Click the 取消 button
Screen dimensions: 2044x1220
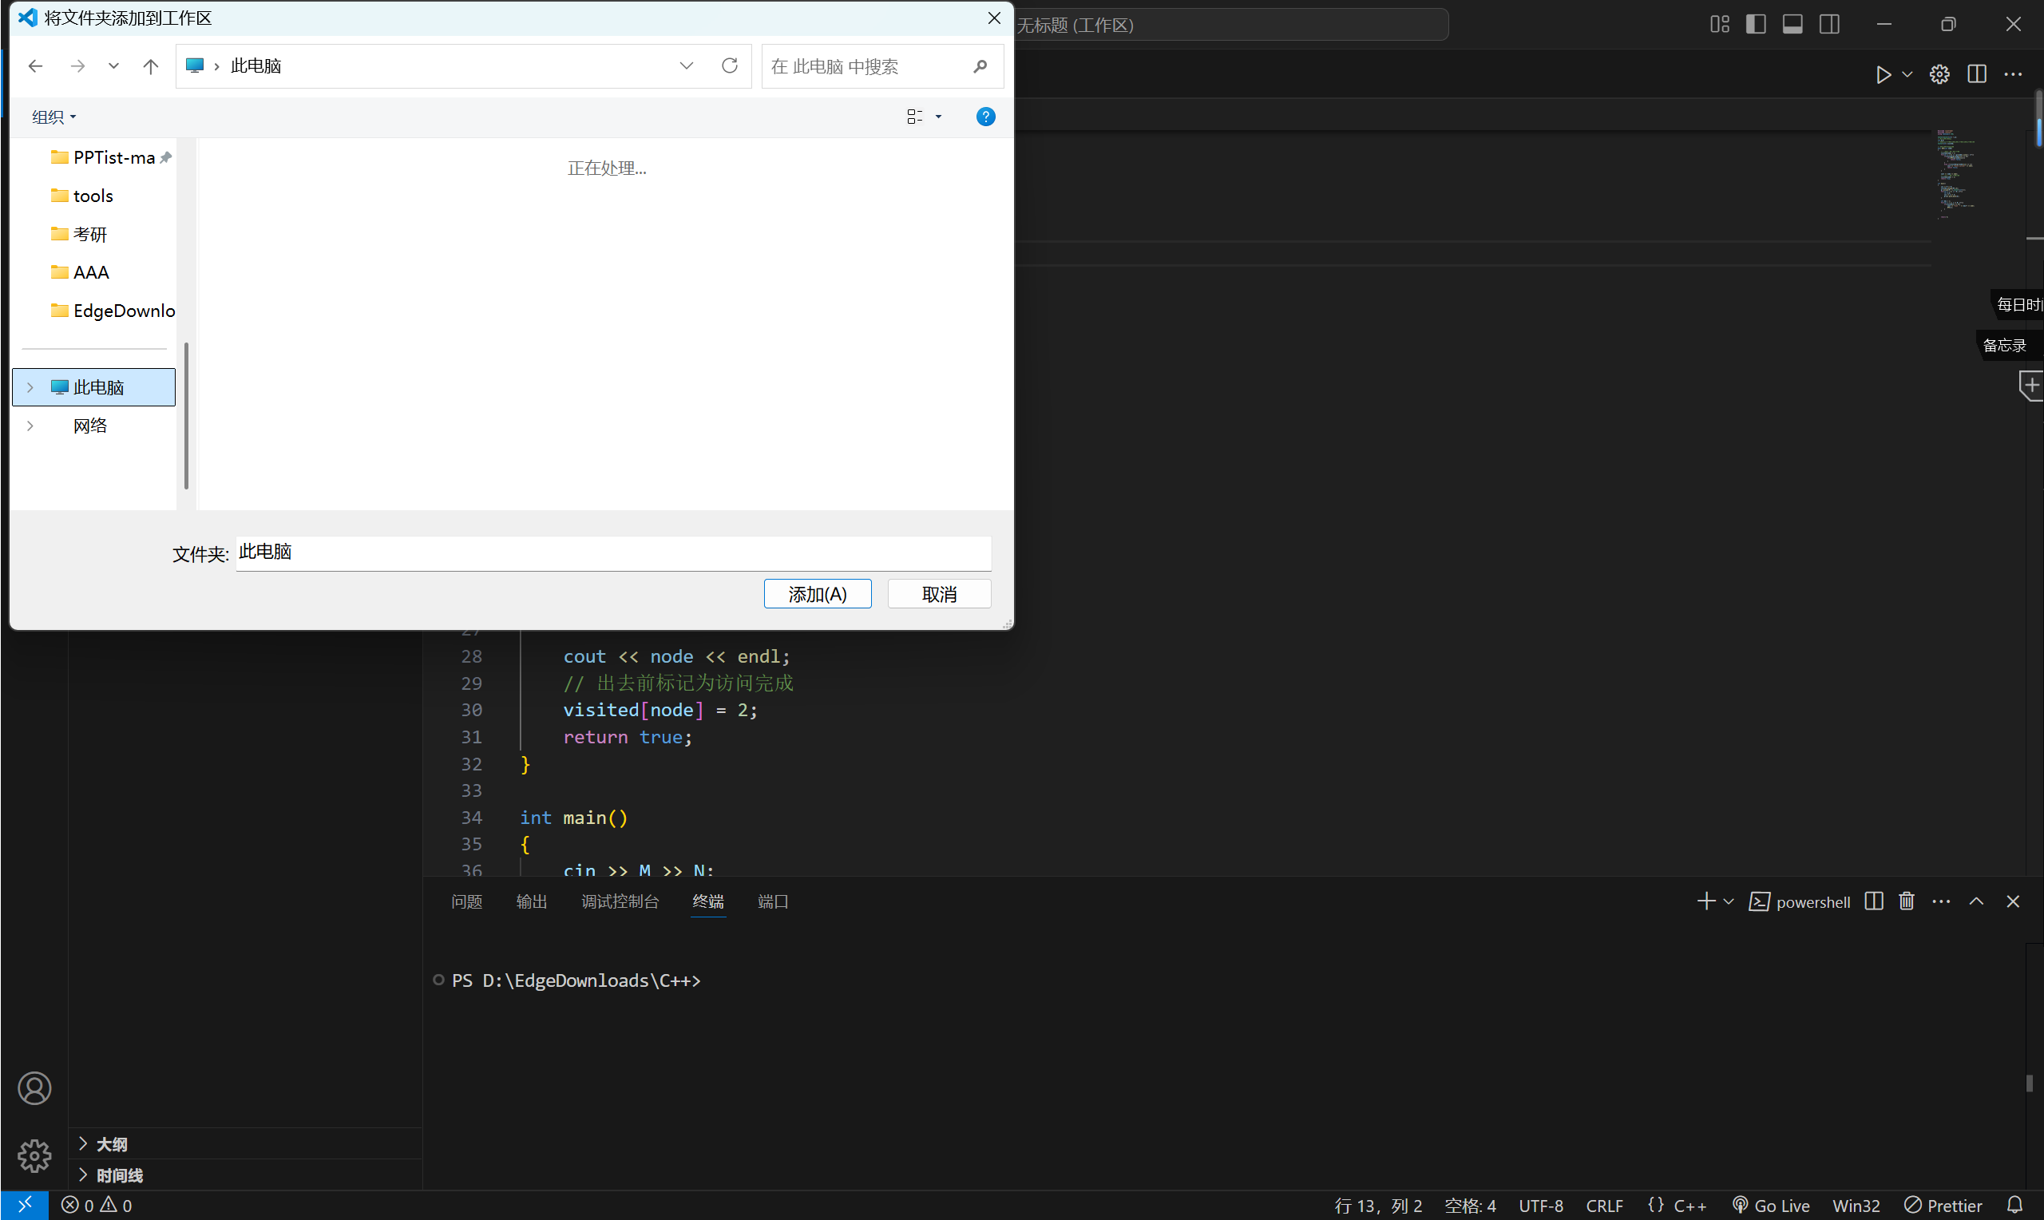939,593
